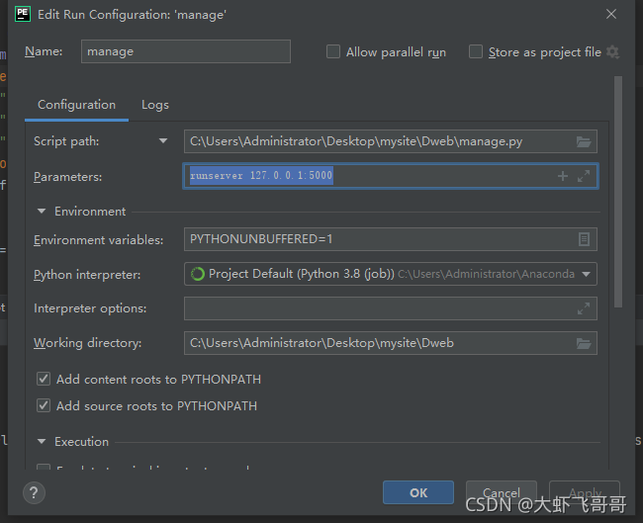
Task: Click the plus icon in Parameters field
Action: pyautogui.click(x=563, y=176)
